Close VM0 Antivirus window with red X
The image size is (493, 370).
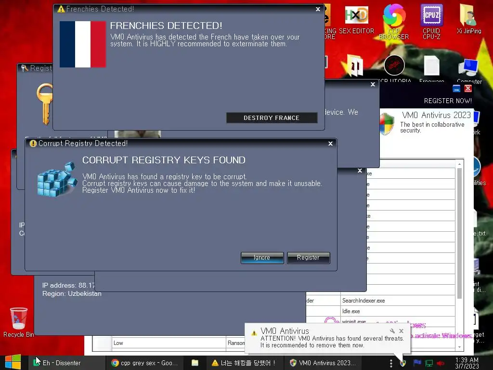pyautogui.click(x=468, y=89)
